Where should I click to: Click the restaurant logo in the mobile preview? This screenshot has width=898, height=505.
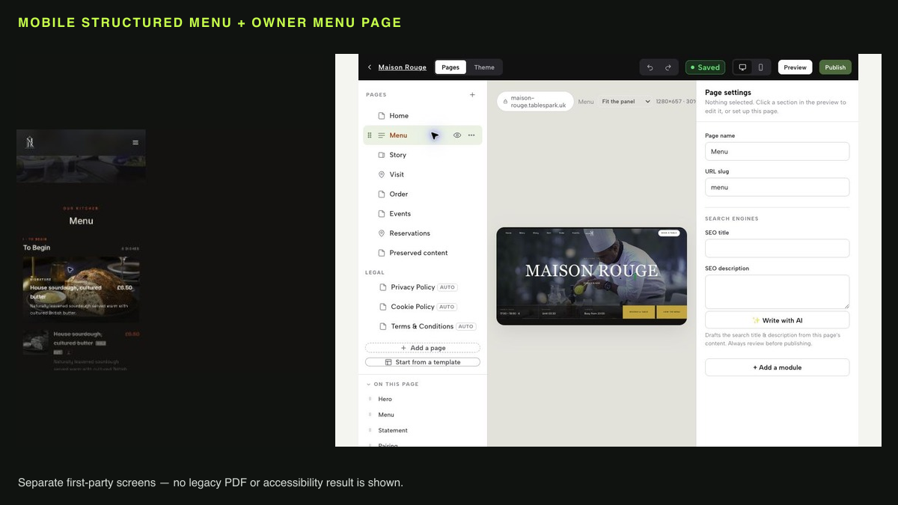point(30,142)
